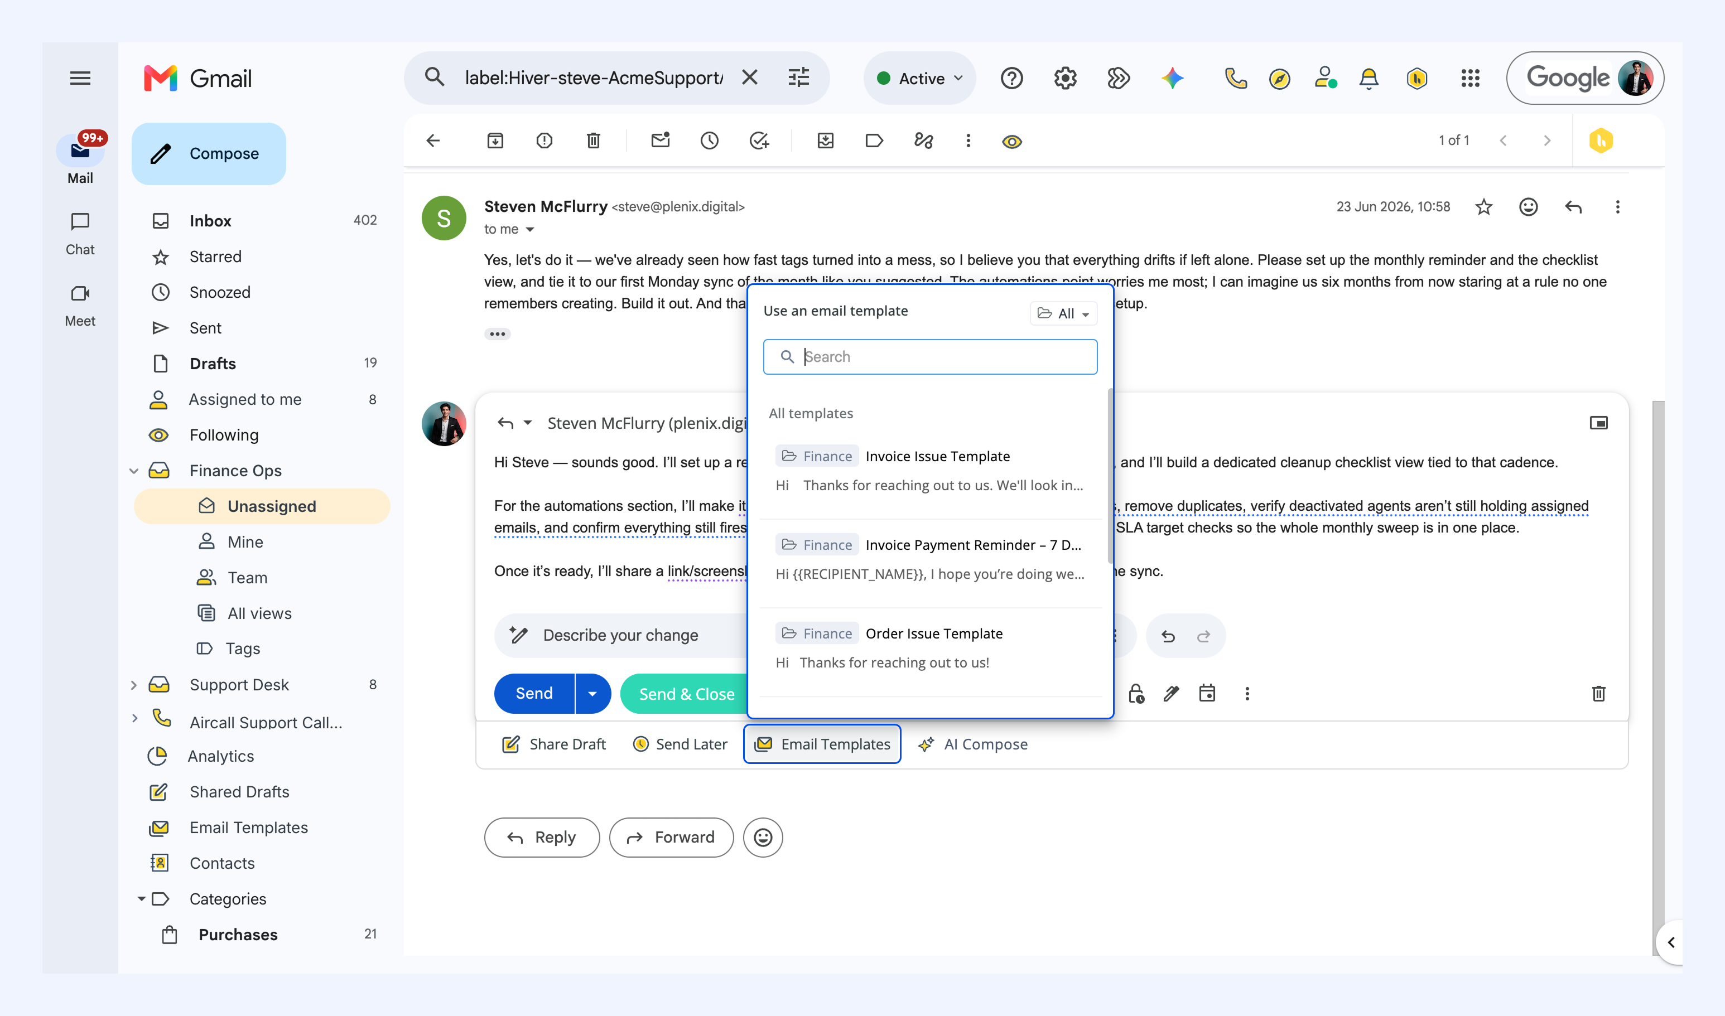Image resolution: width=1725 pixels, height=1016 pixels.
Task: Snooze the conversation with clock icon
Action: point(710,141)
